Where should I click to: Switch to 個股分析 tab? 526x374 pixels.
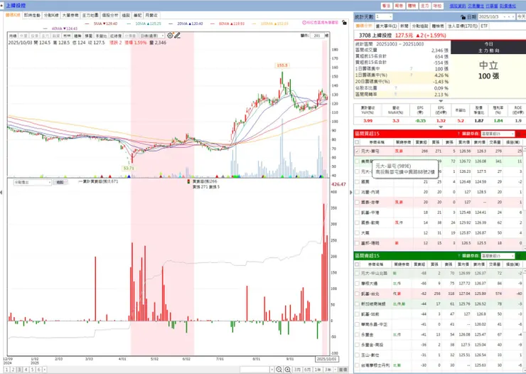110,15
